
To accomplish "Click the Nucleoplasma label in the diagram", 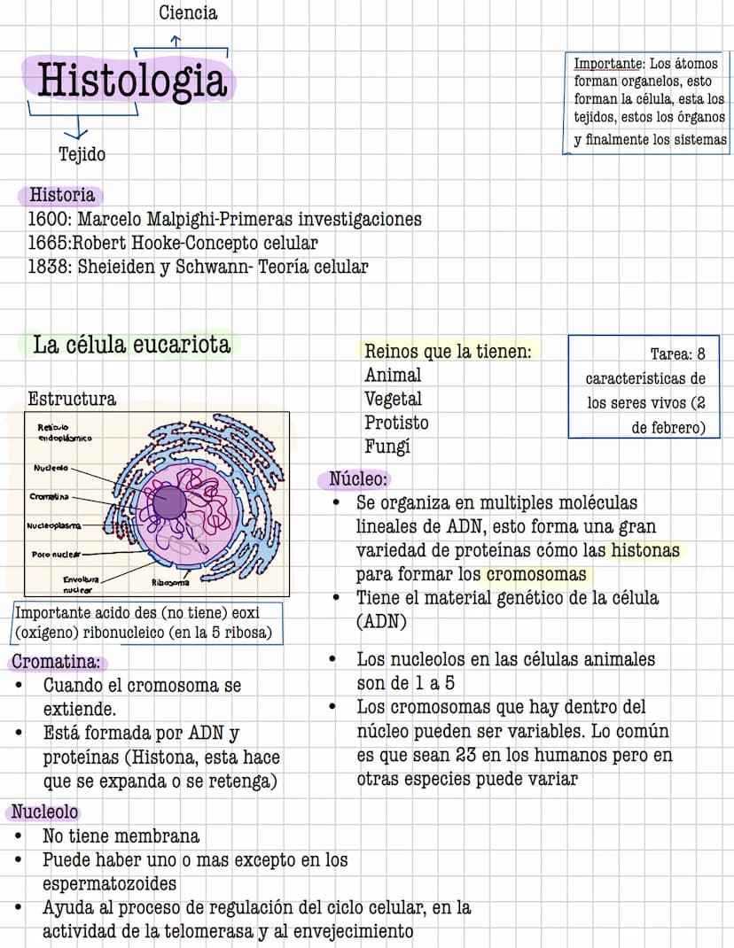I will (x=53, y=525).
